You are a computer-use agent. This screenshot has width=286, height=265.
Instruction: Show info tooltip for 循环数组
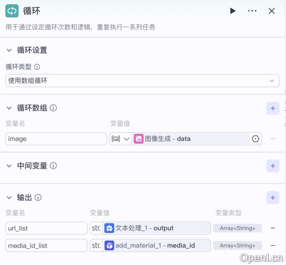pyautogui.click(x=53, y=108)
